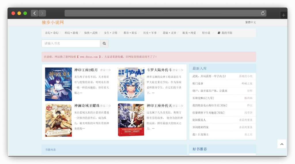Image resolution: width=295 pixels, height=164 pixels.
Task: Click the 最新入库 panel header
Action: 222,68
